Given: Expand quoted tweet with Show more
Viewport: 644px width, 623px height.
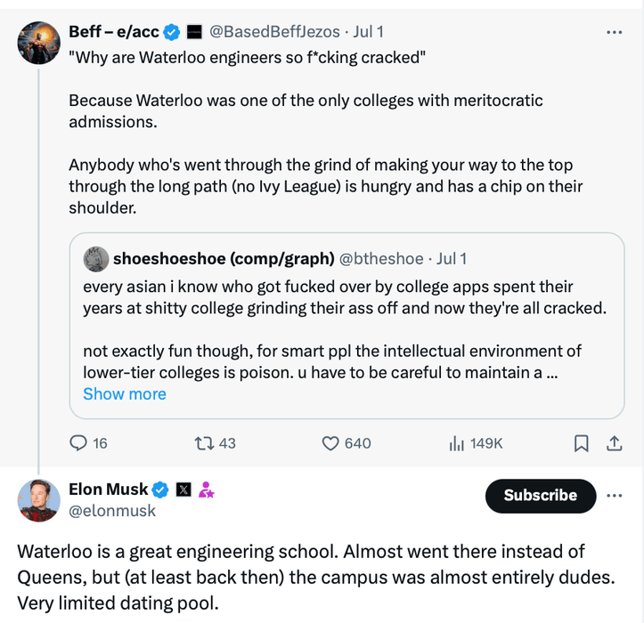Looking at the screenshot, I should click(125, 393).
